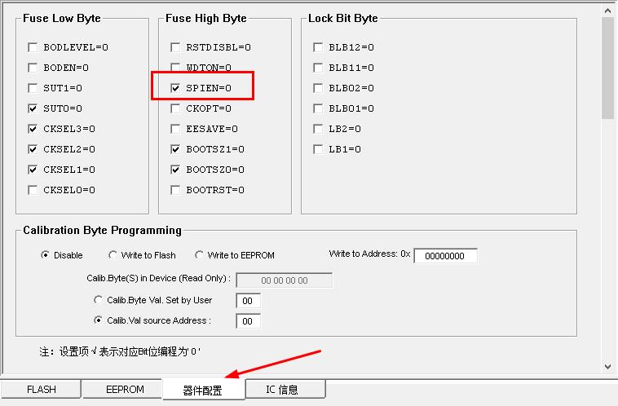The height and width of the screenshot is (406, 618).
Task: Select the Write to Flash radio option
Action: pos(113,255)
